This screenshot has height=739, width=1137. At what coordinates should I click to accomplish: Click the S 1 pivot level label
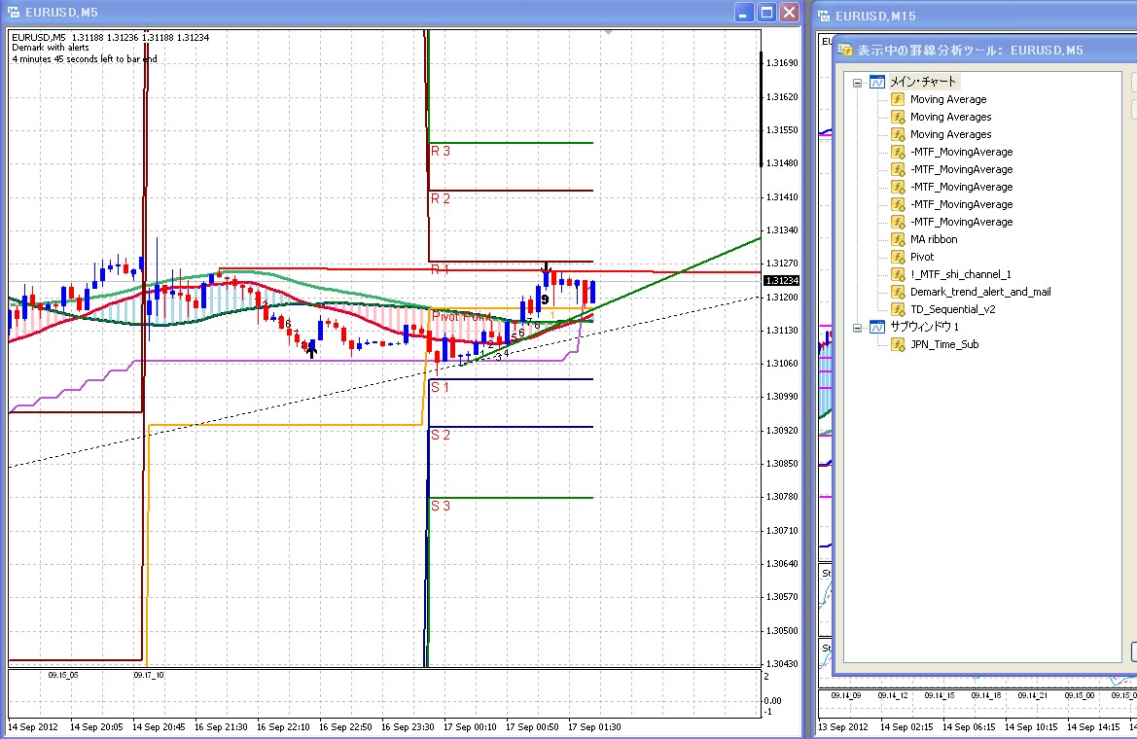click(x=441, y=387)
